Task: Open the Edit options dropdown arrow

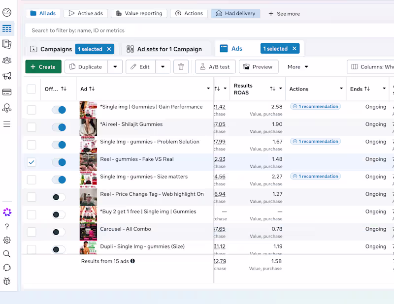Action: pyautogui.click(x=163, y=67)
